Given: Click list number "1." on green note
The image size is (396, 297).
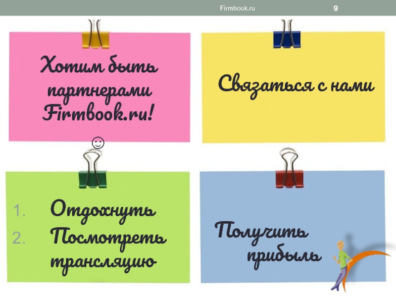Looking at the screenshot, I should click(19, 211).
